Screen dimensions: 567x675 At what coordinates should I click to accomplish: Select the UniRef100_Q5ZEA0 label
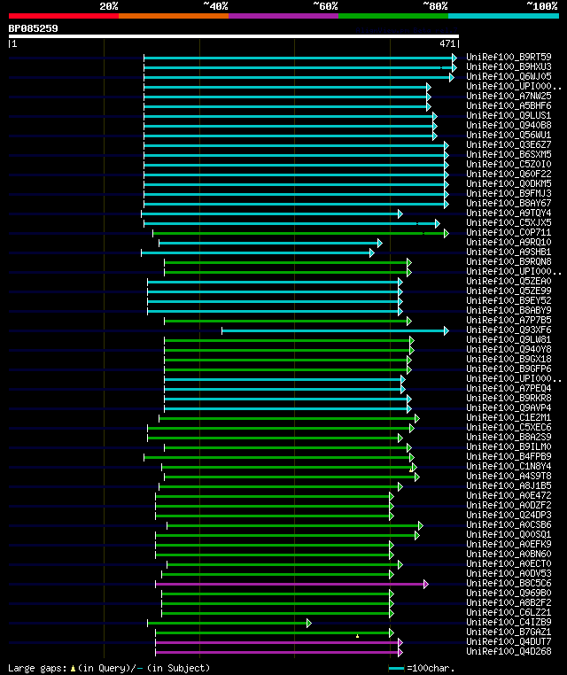click(x=509, y=282)
